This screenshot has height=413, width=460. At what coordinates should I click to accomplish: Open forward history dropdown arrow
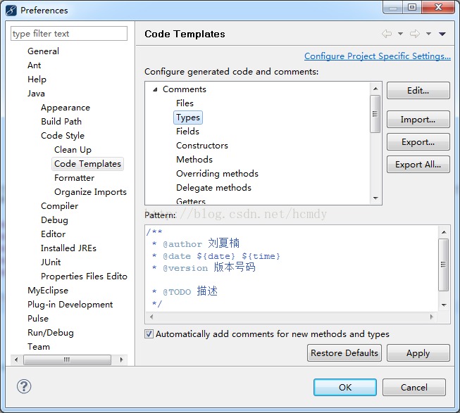click(x=428, y=34)
